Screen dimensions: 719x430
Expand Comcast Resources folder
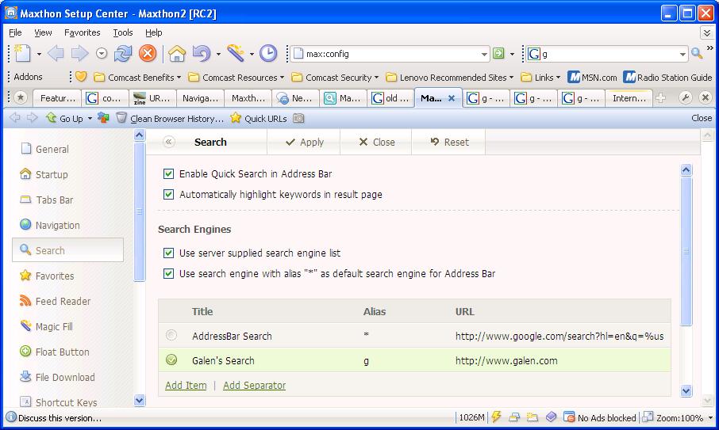[x=236, y=78]
